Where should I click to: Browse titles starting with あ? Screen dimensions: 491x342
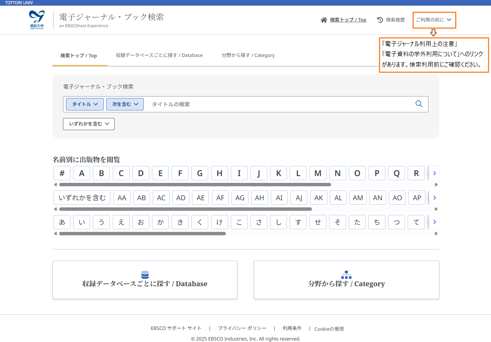pos(62,222)
